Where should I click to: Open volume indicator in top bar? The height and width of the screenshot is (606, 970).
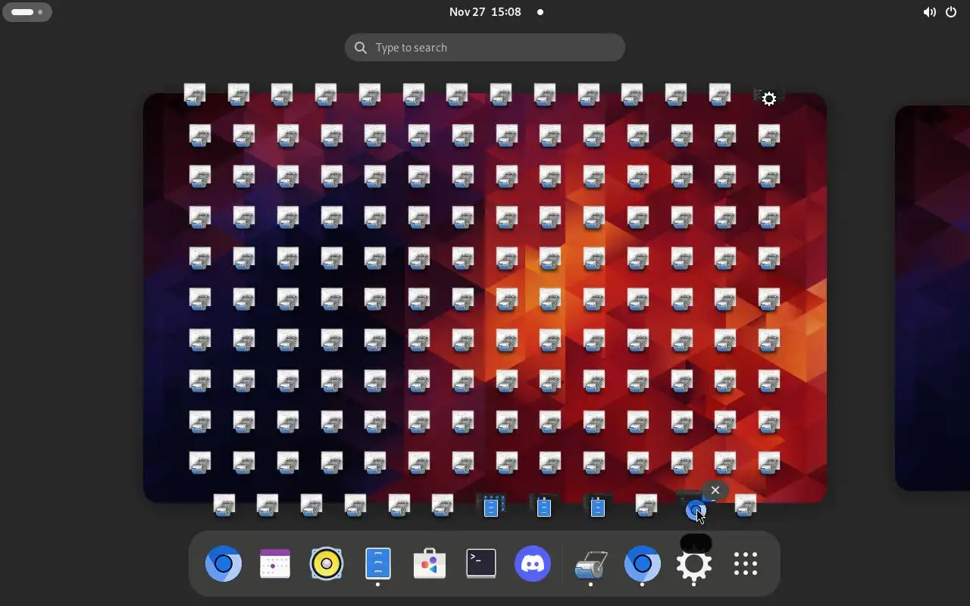pyautogui.click(x=929, y=12)
